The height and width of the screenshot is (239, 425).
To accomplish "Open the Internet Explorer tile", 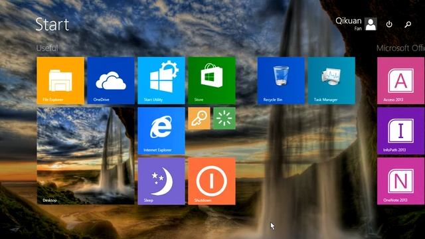I will pos(161,131).
